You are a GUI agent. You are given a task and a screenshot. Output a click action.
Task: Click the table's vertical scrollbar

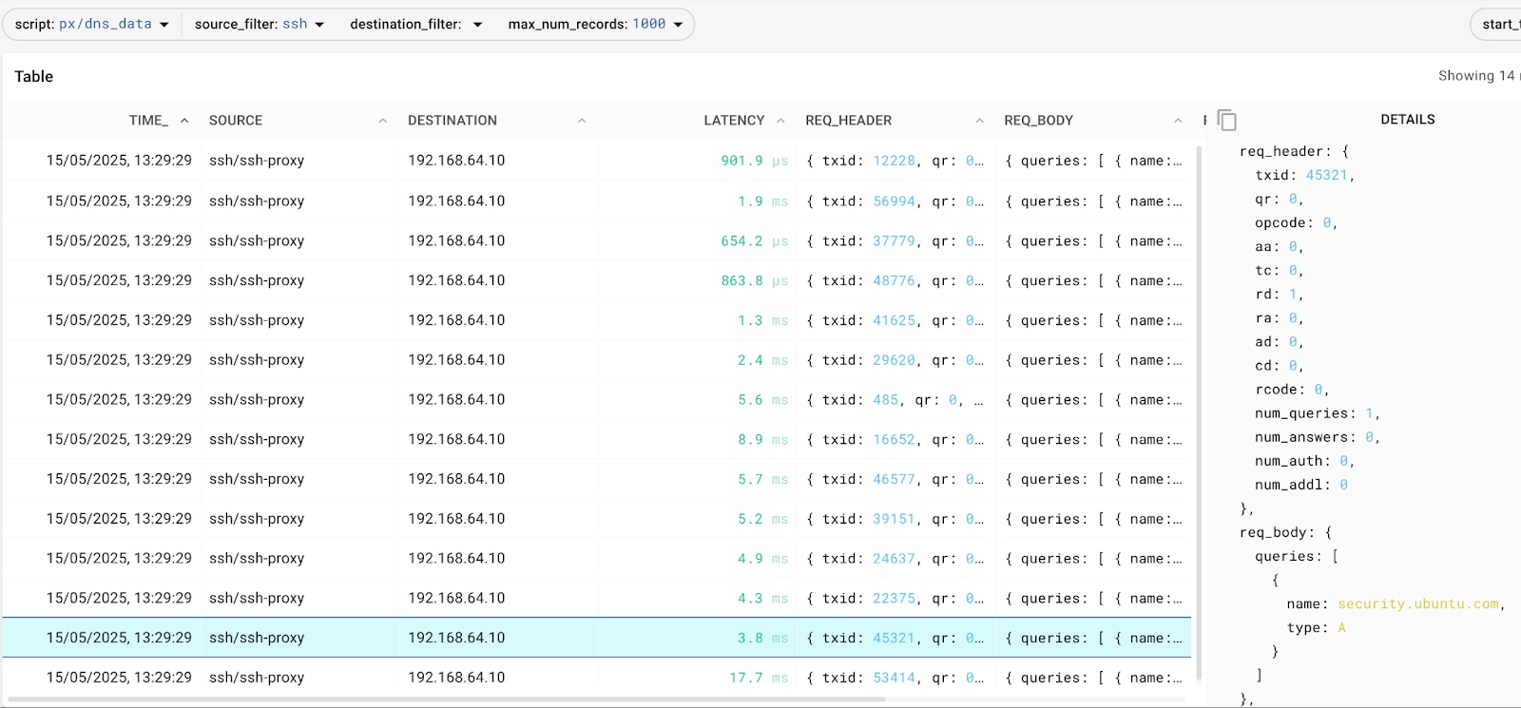(1199, 412)
